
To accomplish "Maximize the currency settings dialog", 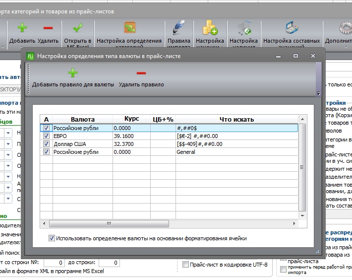I will 295,56.
